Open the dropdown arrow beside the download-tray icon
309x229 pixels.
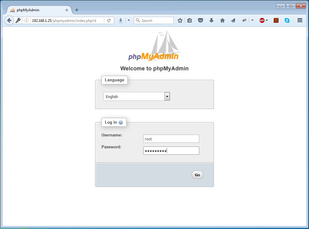(129, 20)
